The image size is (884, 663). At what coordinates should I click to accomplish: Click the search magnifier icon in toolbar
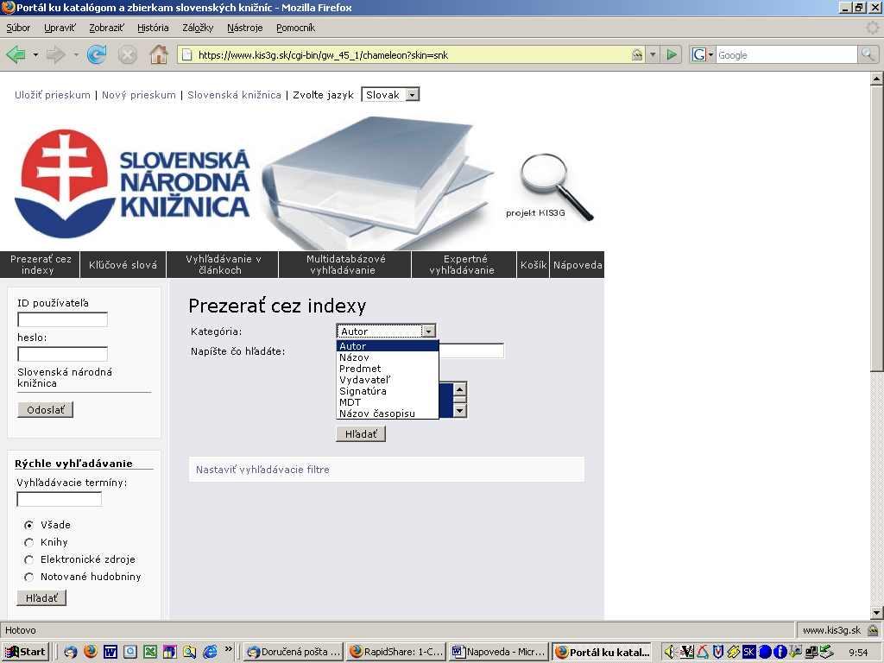(x=868, y=55)
